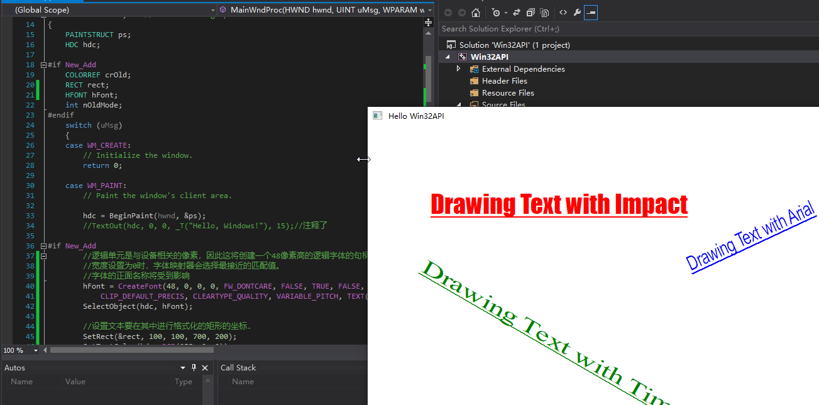This screenshot has width=819, height=405.
Task: Open the (Global Scope) dropdown
Action: click(x=107, y=9)
